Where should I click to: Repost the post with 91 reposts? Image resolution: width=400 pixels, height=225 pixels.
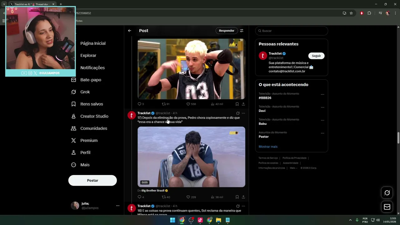(166, 104)
